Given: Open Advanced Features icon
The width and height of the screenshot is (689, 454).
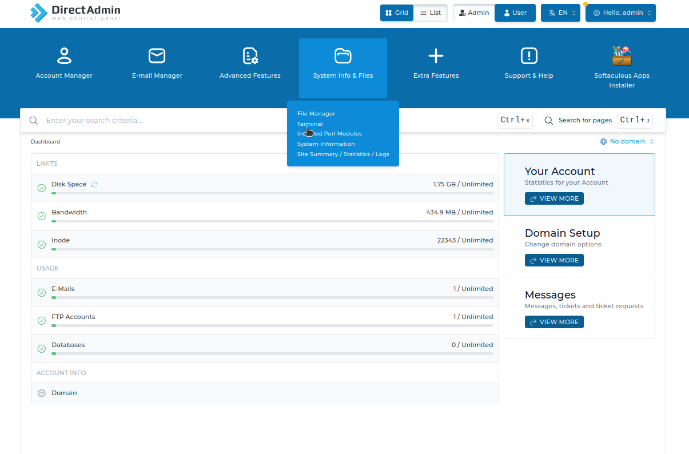Looking at the screenshot, I should click(250, 56).
